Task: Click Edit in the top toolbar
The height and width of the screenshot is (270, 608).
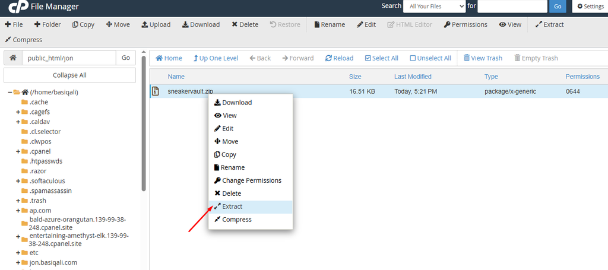Action: 366,24
